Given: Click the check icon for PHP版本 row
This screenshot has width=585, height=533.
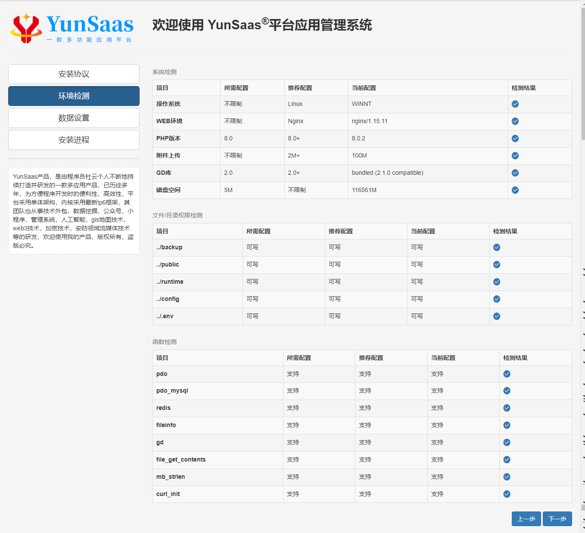Looking at the screenshot, I should [515, 139].
